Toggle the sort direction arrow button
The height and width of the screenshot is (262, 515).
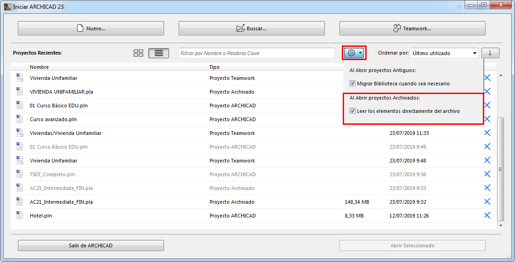click(490, 53)
